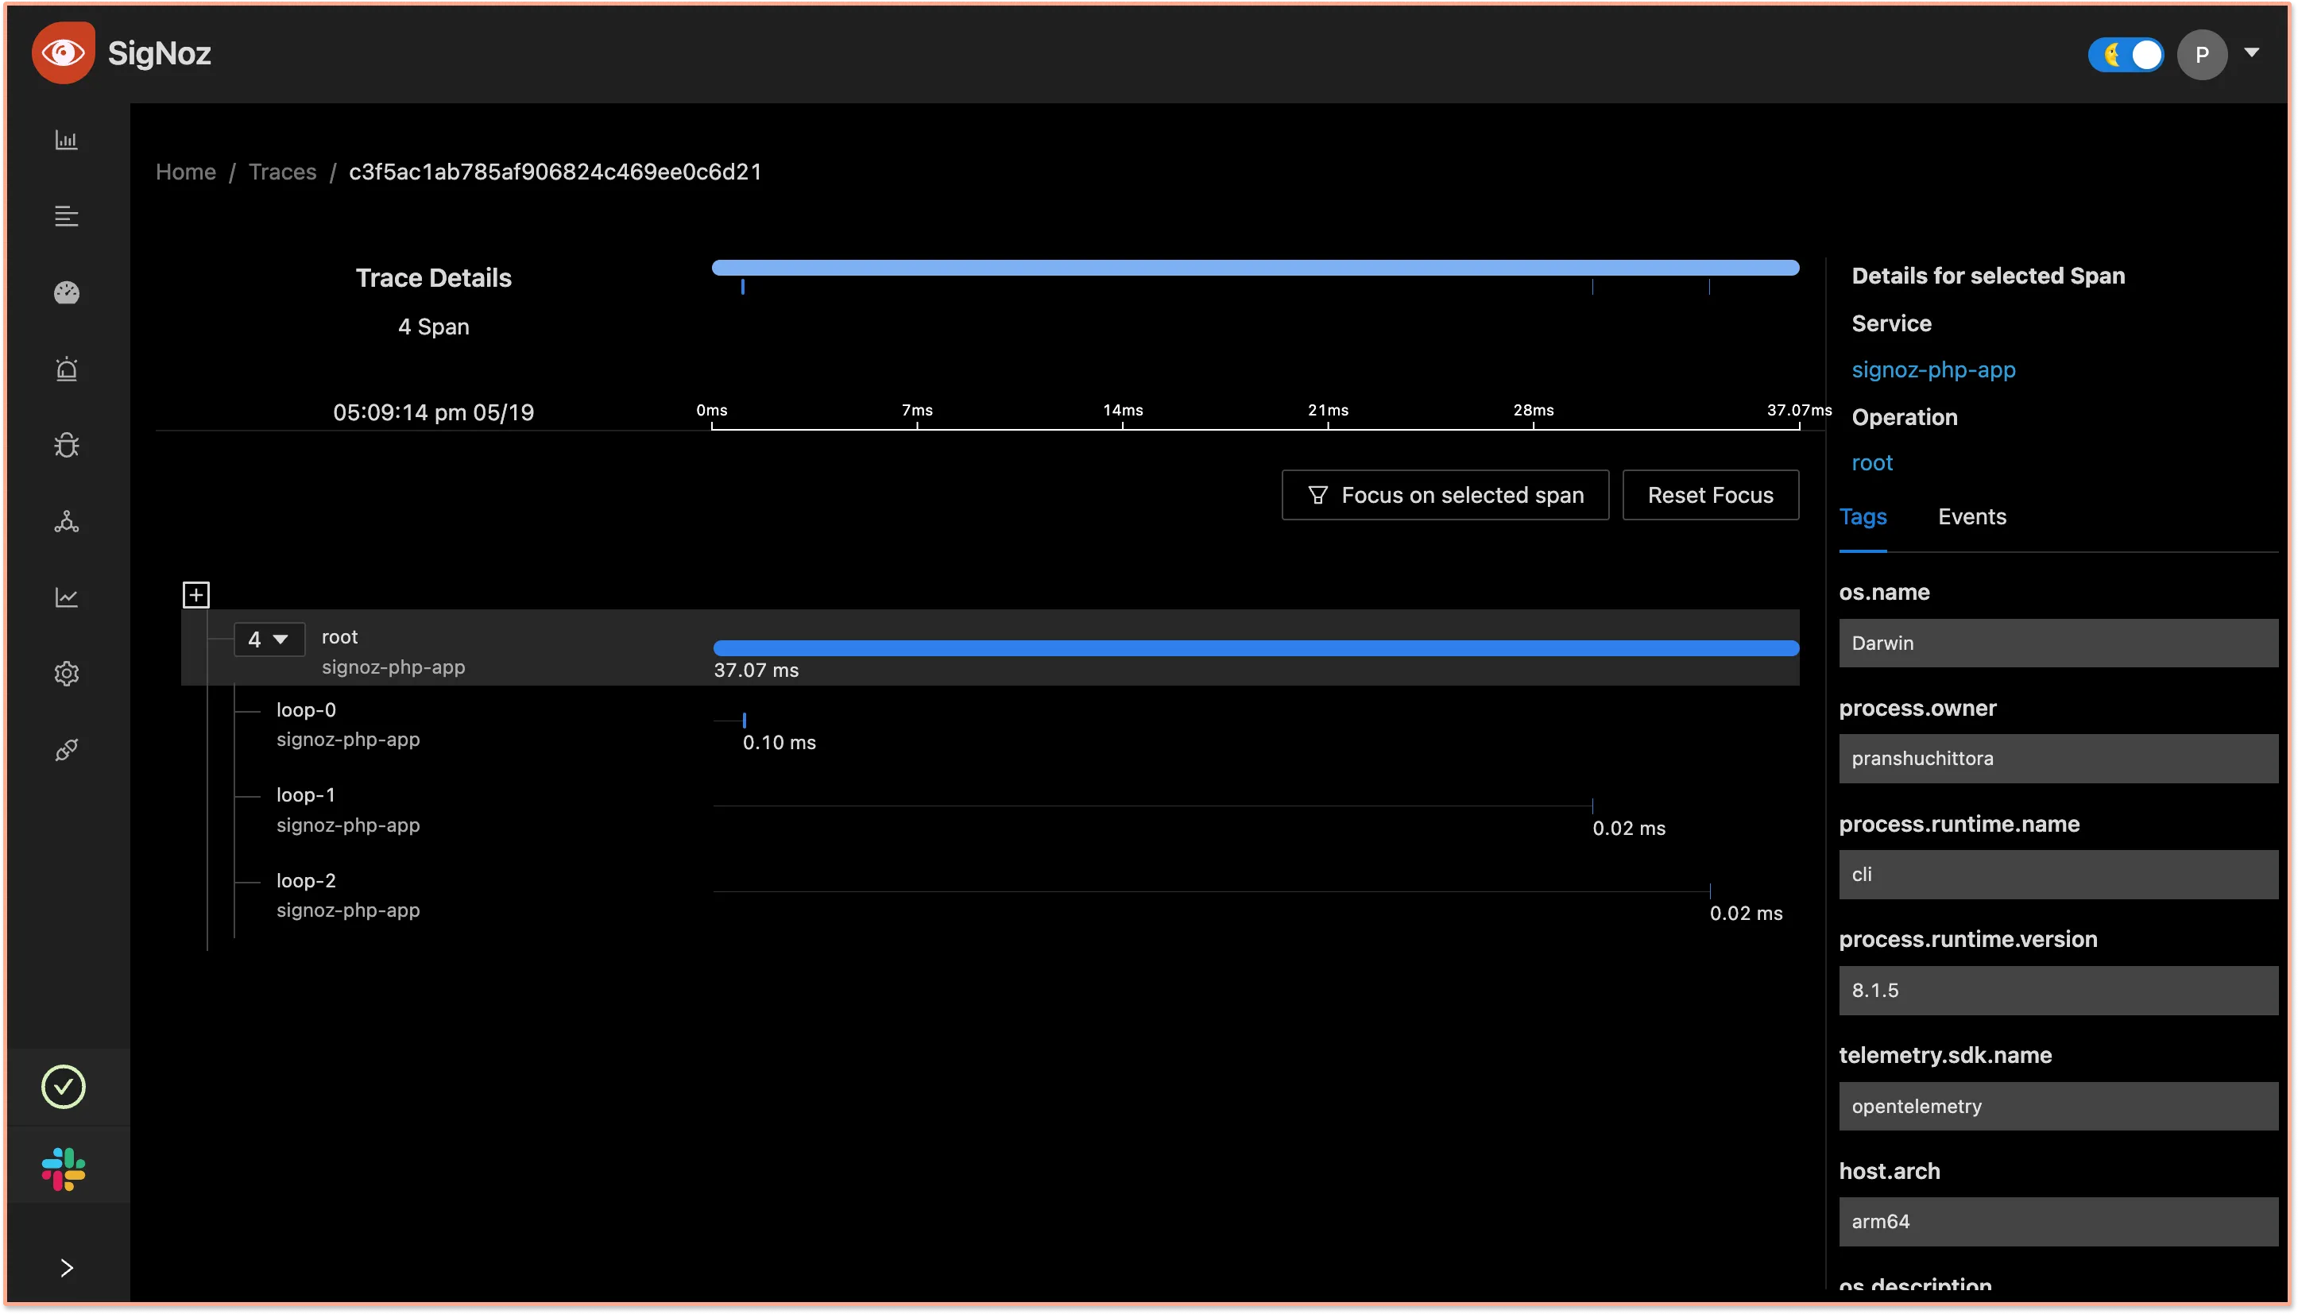This screenshot has height=1314, width=2298.
Task: Click the 14ms timeline axis label
Action: tap(1123, 411)
